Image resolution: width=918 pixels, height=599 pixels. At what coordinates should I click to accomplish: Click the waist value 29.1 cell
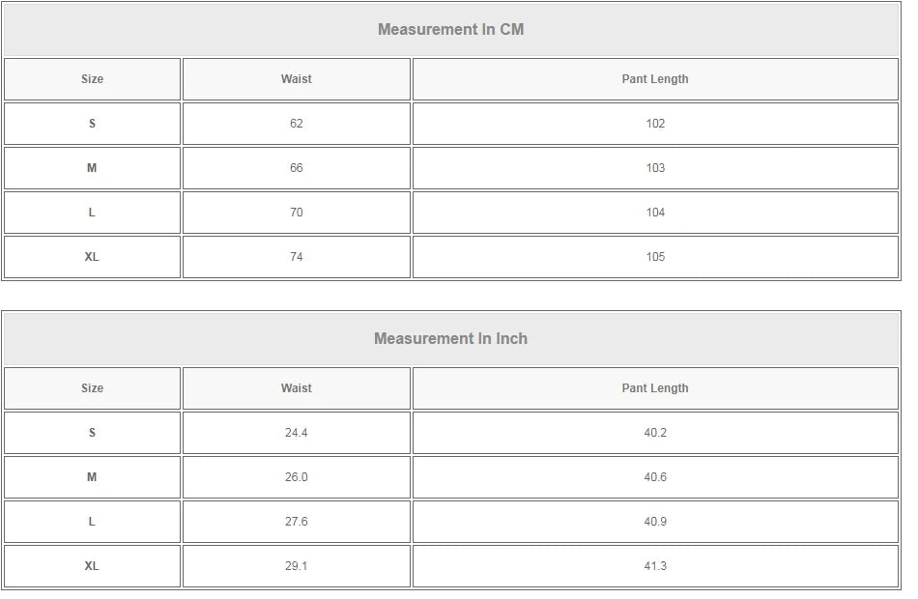tap(296, 566)
